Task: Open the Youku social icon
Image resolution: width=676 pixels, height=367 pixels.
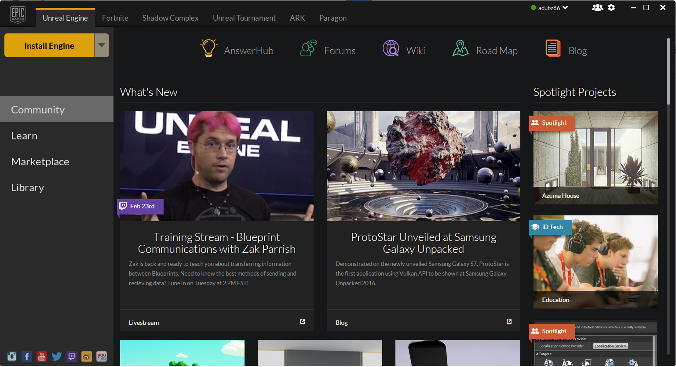Action: click(102, 356)
